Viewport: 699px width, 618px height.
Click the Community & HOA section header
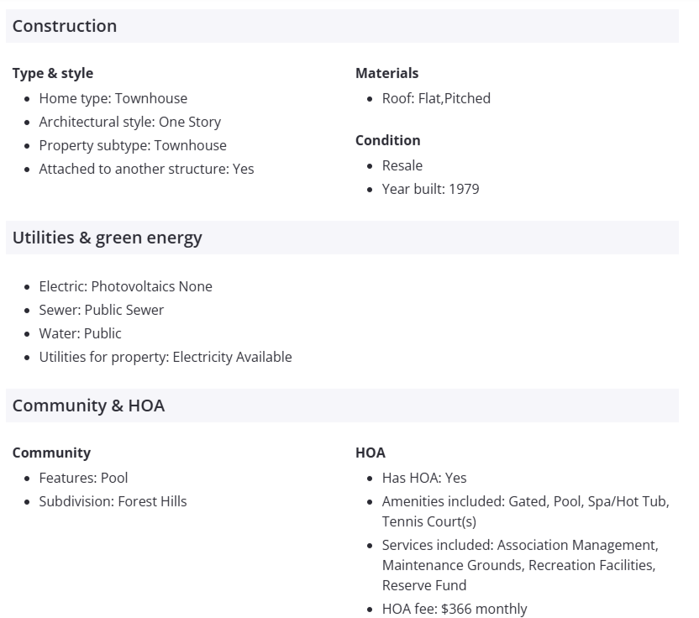[x=88, y=406]
